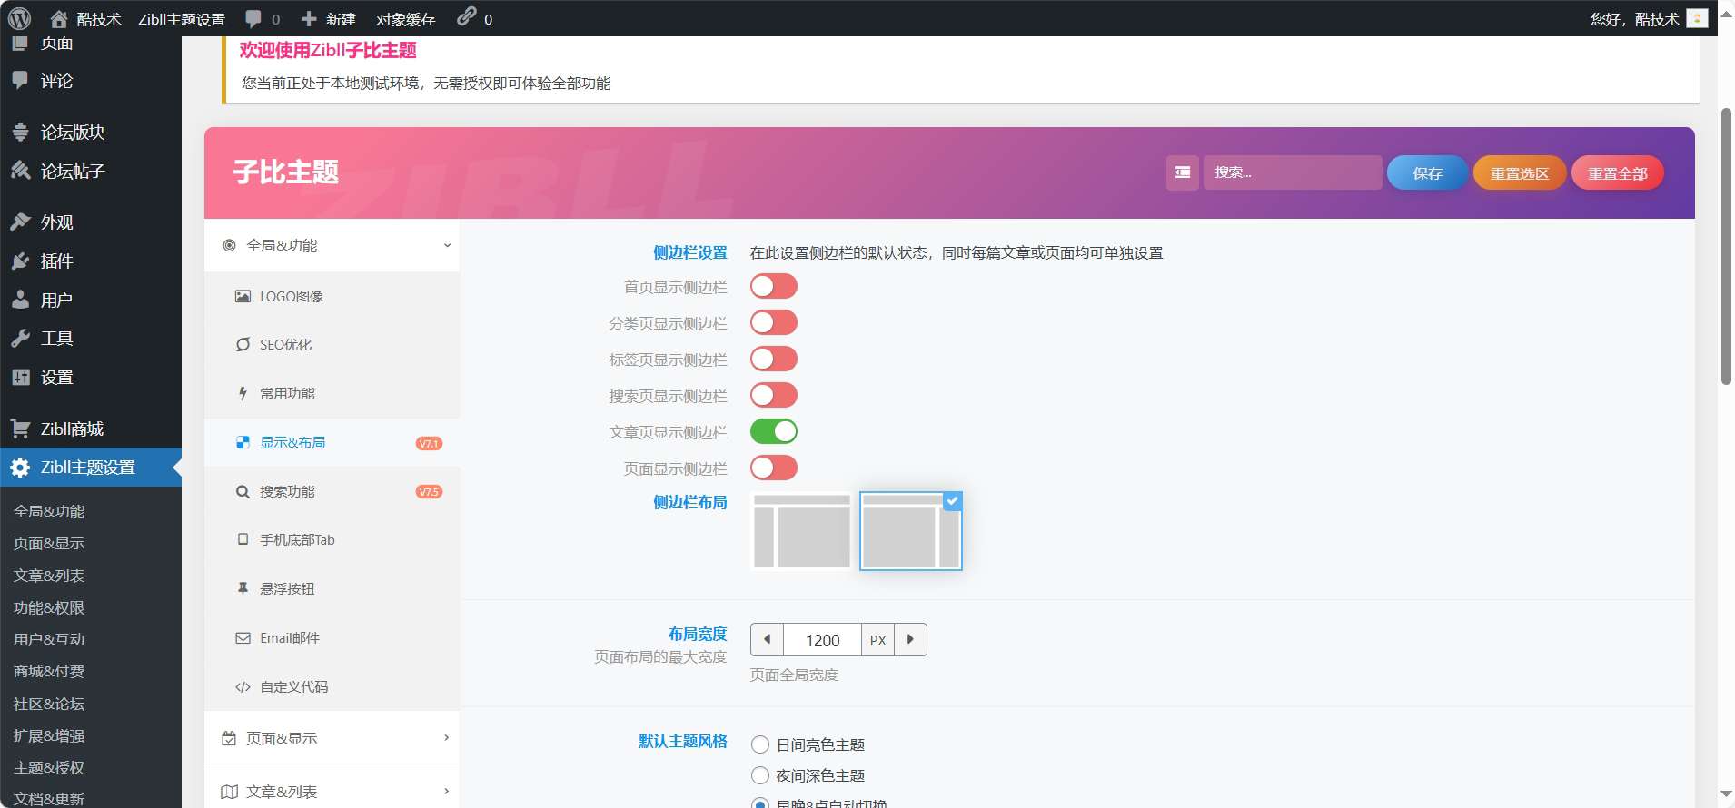
Task: Select 常用功能 settings section
Action: tap(332, 394)
